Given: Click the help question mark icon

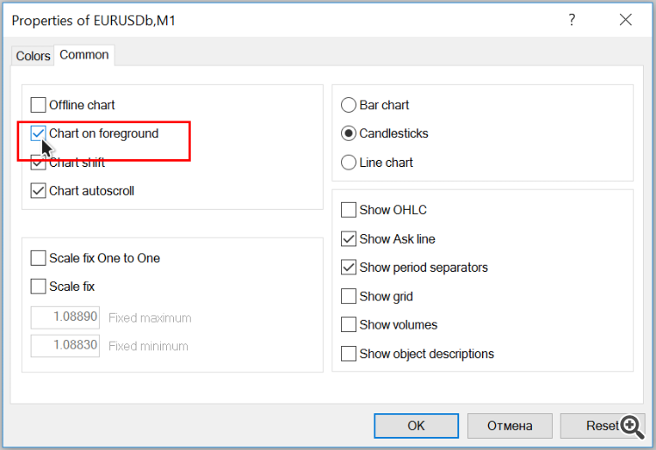Looking at the screenshot, I should click(x=572, y=20).
